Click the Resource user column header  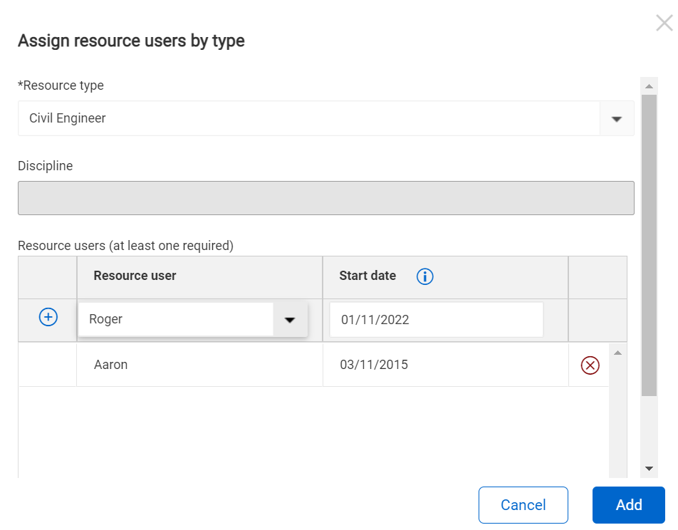pos(135,276)
